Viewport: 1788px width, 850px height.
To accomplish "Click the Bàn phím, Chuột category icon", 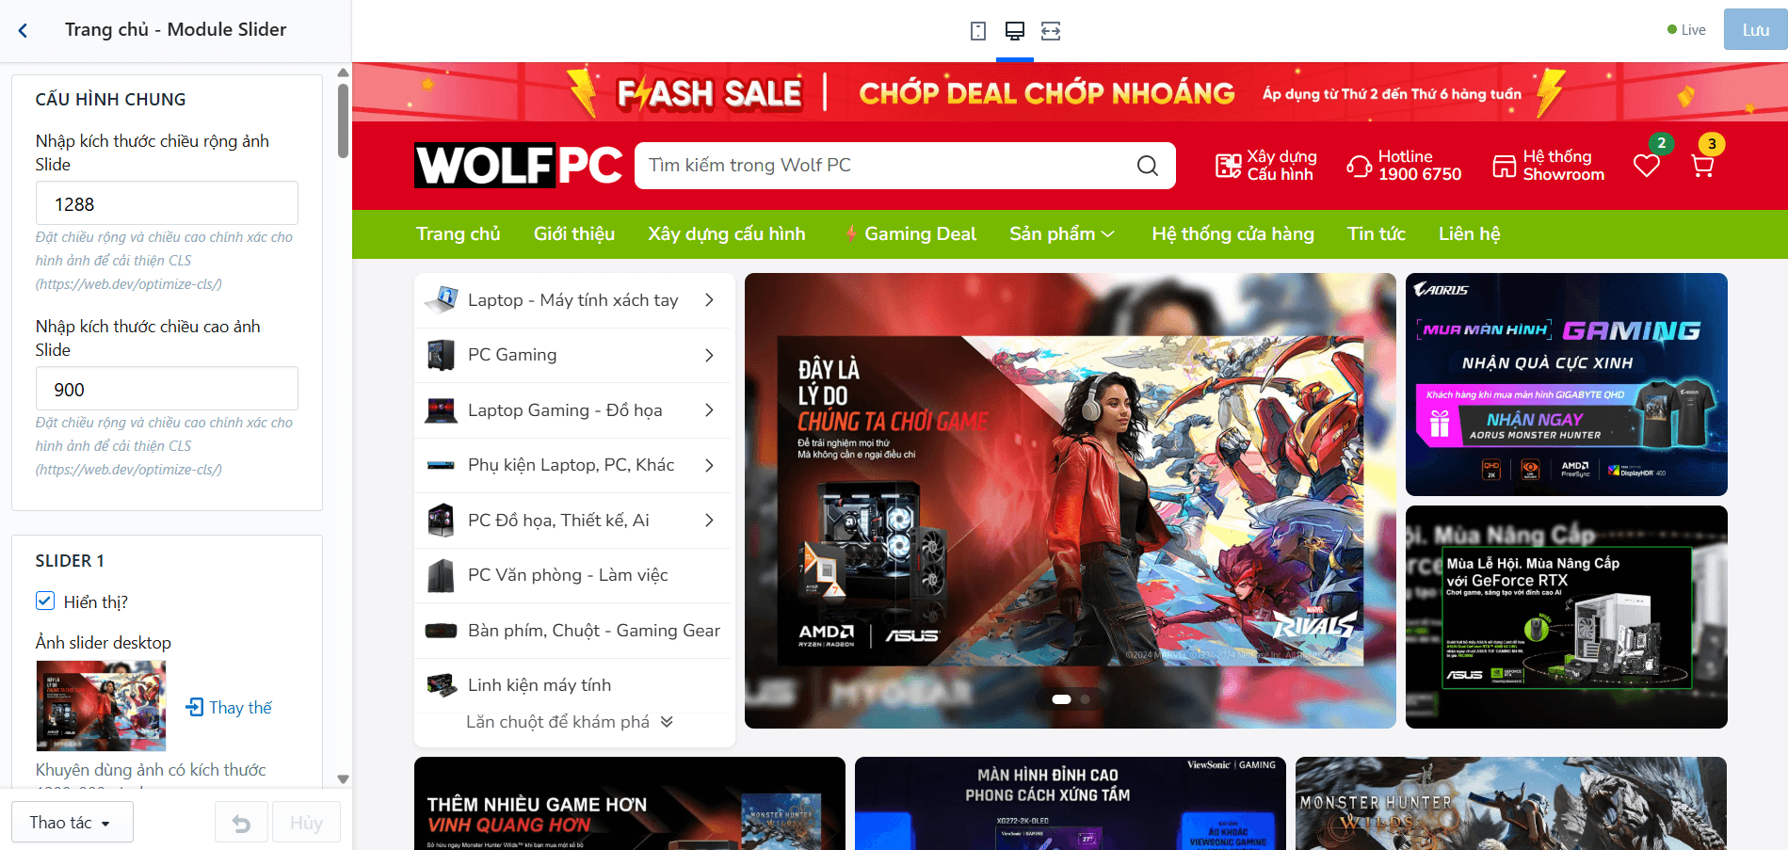I will coord(441,631).
